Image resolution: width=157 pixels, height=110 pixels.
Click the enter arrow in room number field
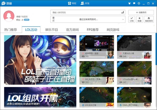point(122,12)
